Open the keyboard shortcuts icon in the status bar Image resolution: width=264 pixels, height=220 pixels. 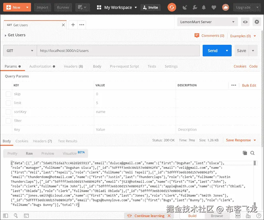pos(248,216)
